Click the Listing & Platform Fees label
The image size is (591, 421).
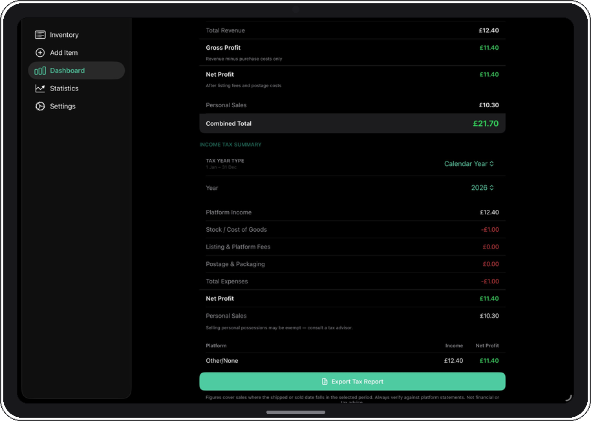tap(238, 247)
